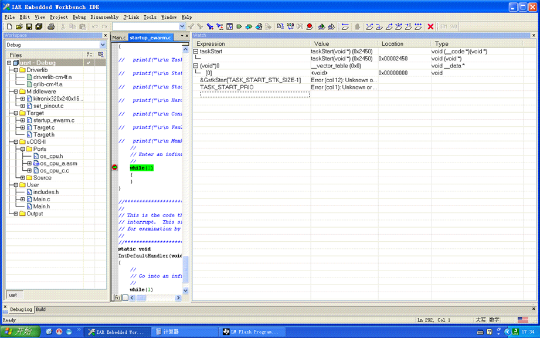Image resolution: width=540 pixels, height=338 pixels.
Task: Click the Next Statement debug icon
Action: click(x=399, y=26)
